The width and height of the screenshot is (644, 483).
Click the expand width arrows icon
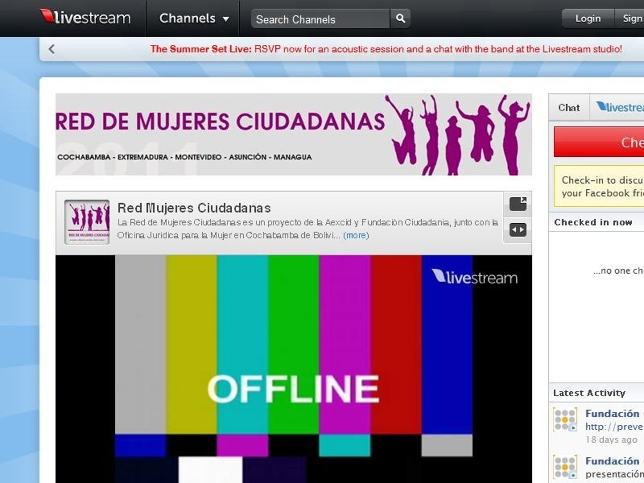518,230
